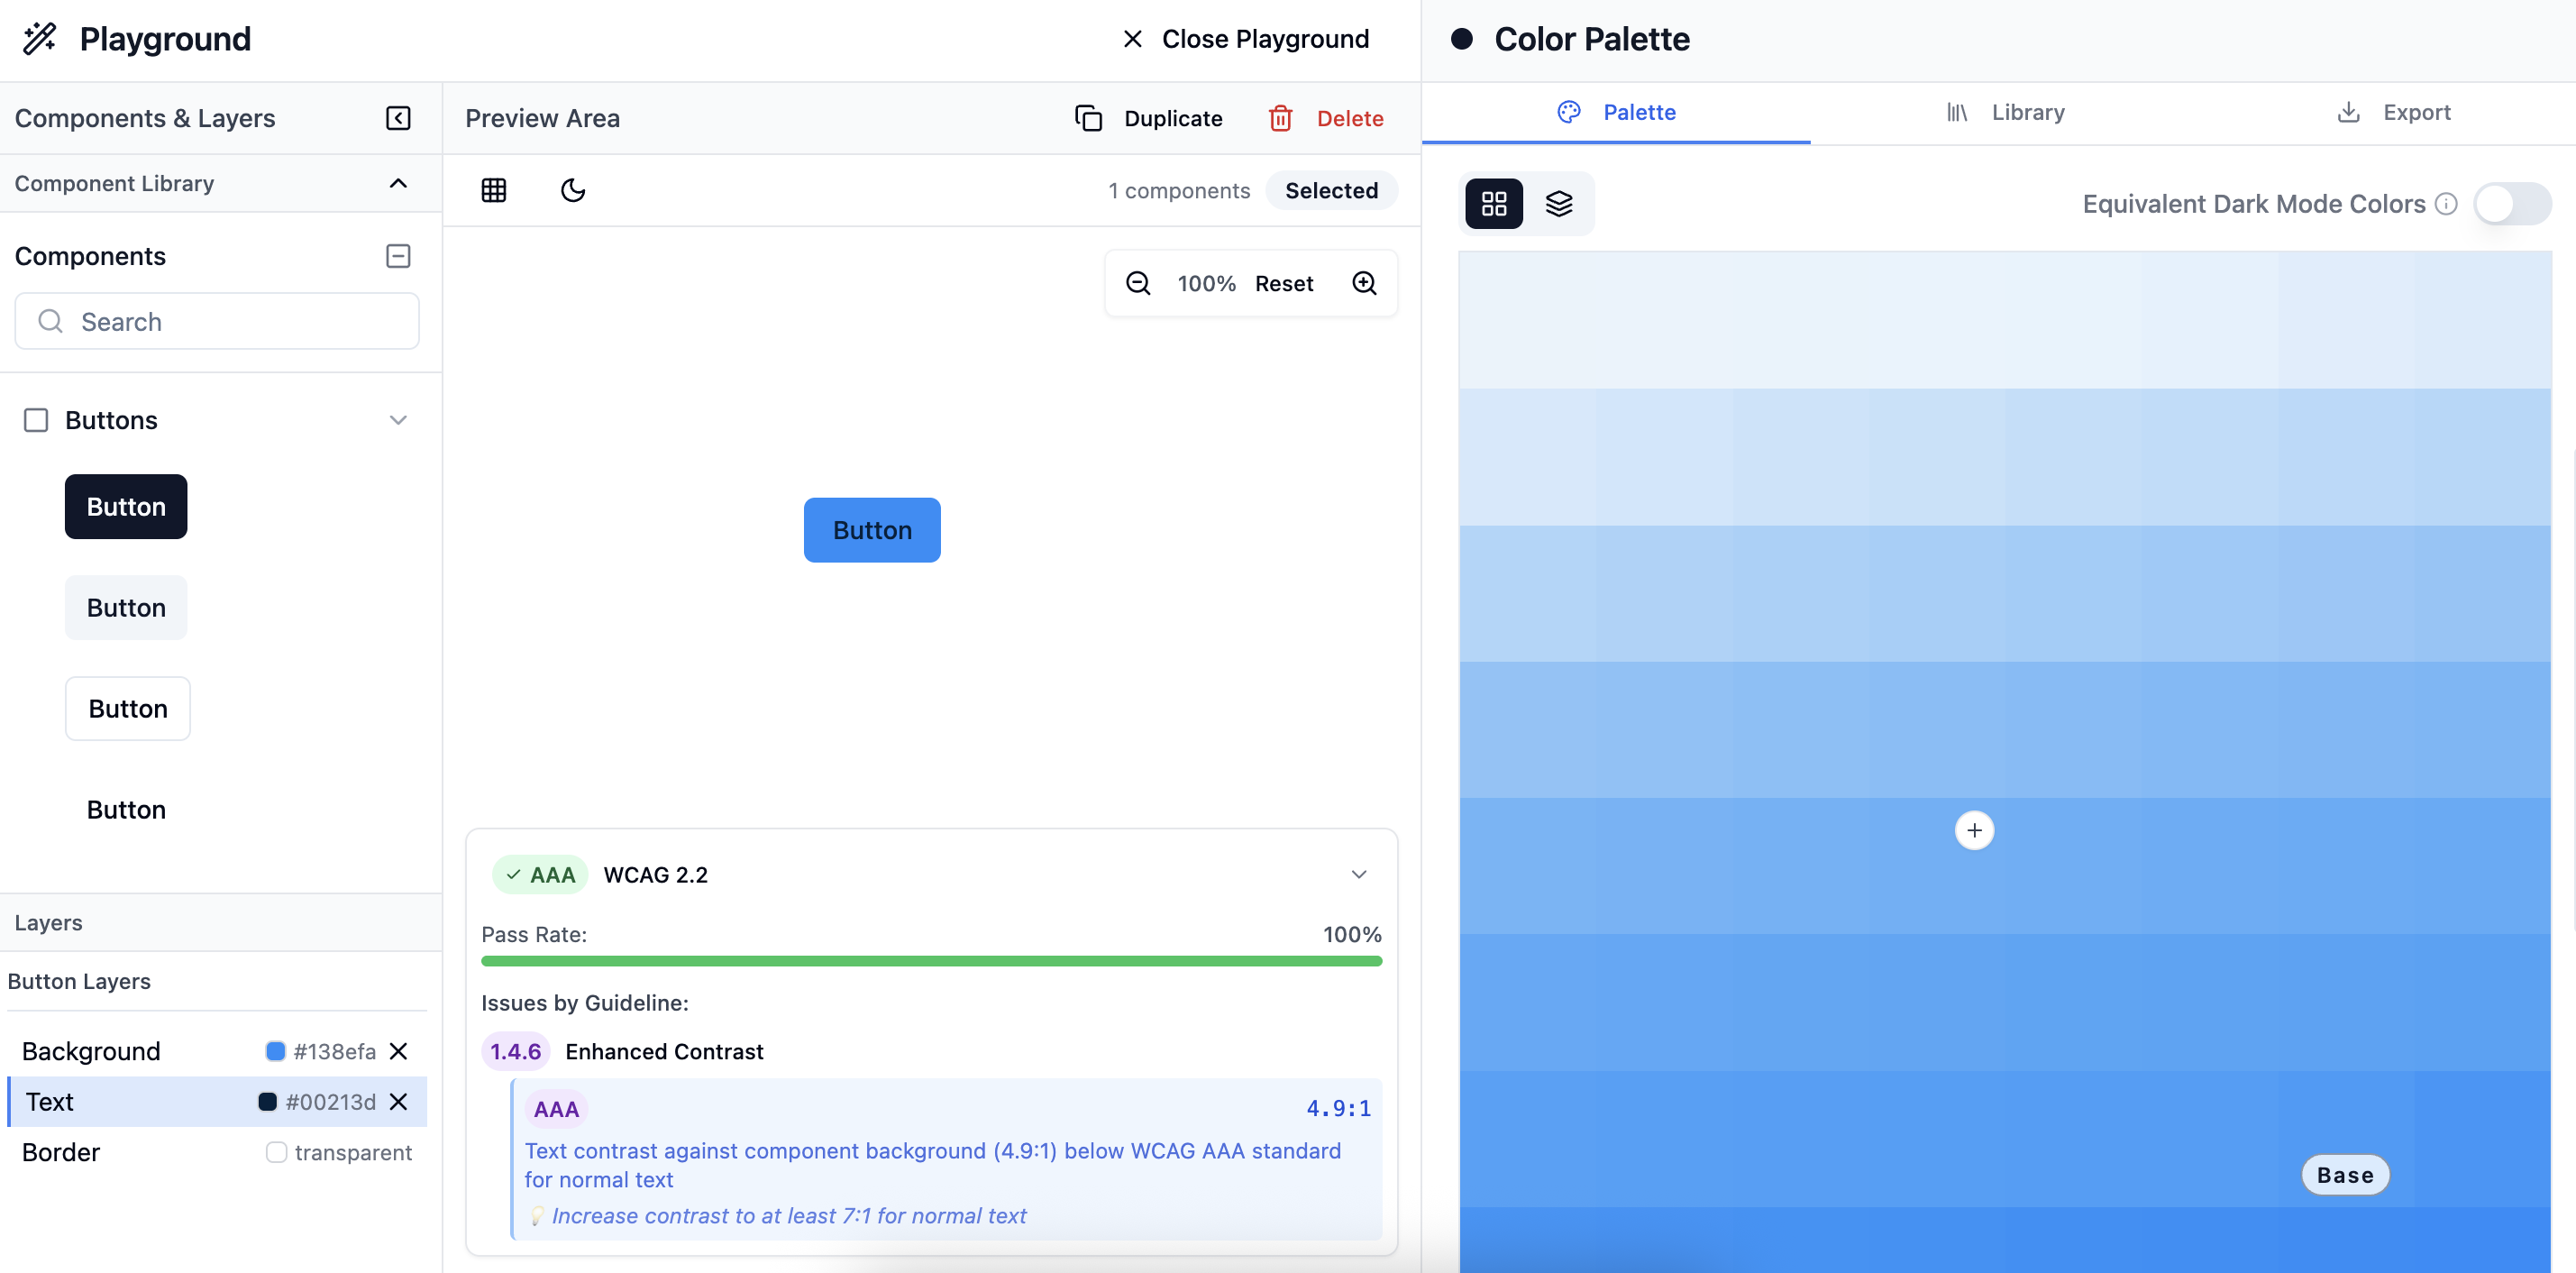The image size is (2576, 1273).
Task: Click the '1 components' count text
Action: 1178,190
